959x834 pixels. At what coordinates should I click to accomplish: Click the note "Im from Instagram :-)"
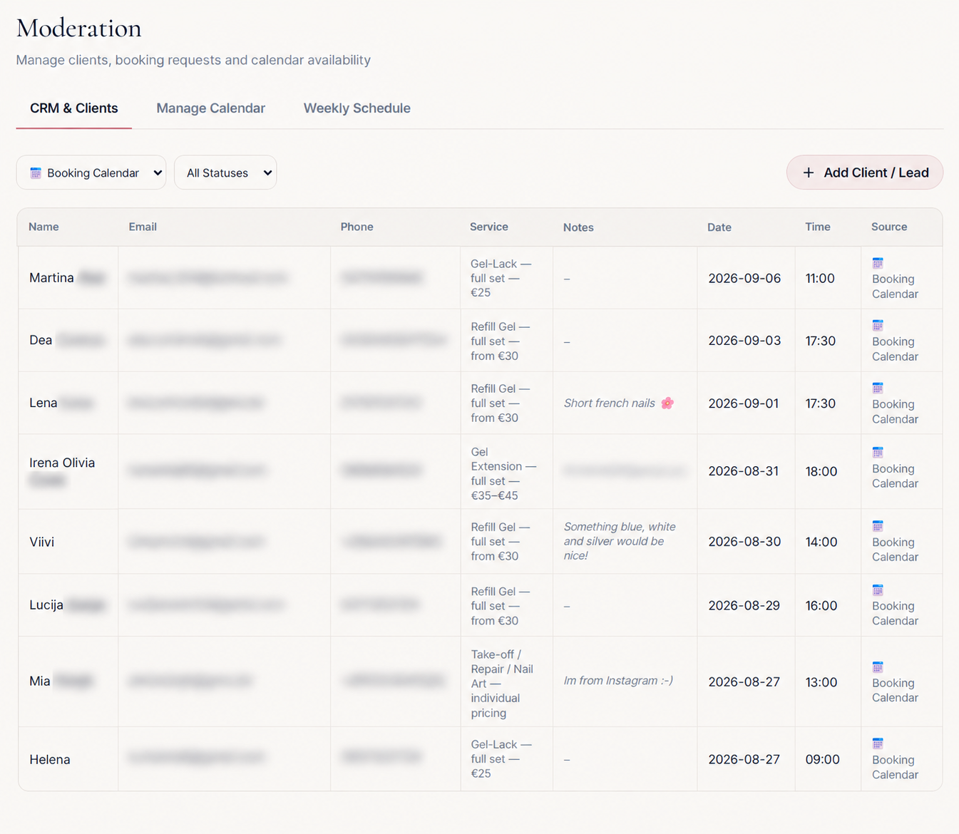pyautogui.click(x=618, y=681)
